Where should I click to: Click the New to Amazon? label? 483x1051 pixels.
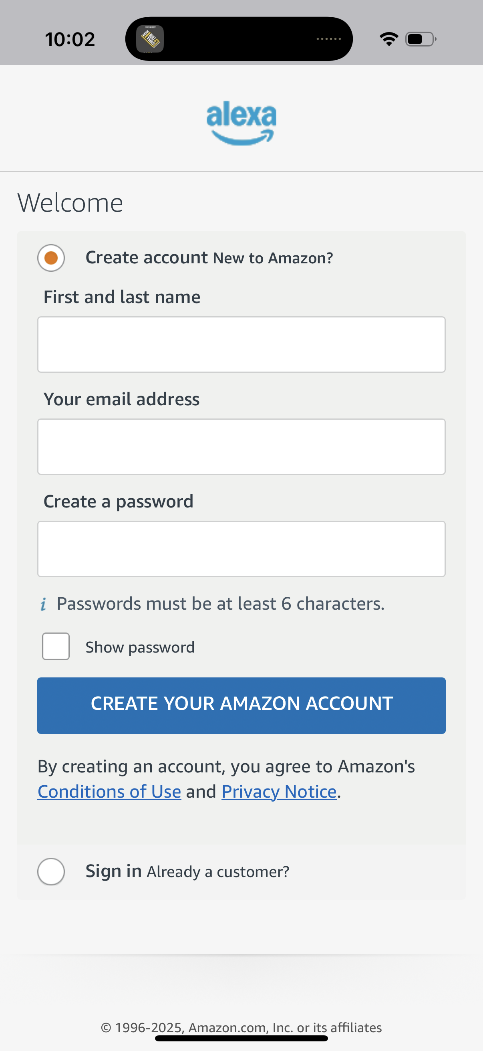[x=272, y=258]
